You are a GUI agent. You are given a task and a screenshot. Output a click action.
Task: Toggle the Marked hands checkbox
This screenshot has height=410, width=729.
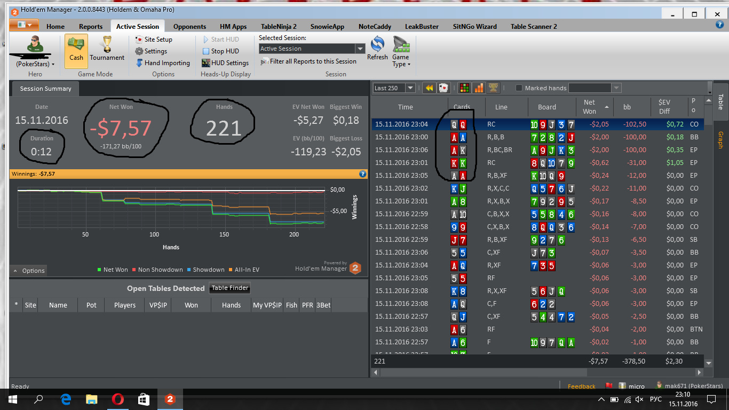pos(519,88)
